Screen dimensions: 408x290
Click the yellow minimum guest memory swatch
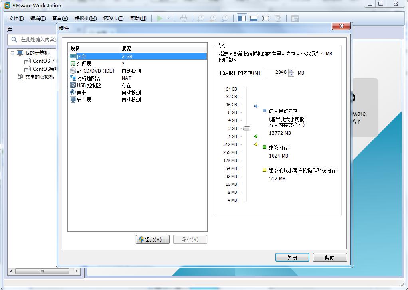pos(264,170)
